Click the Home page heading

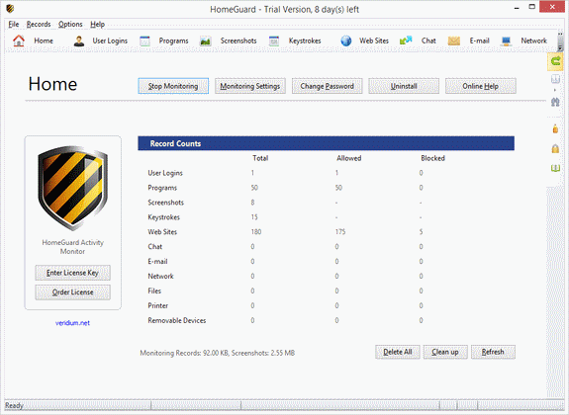point(52,84)
